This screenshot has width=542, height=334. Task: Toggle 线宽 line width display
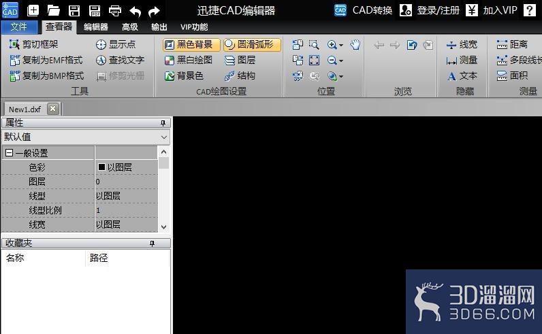point(462,45)
